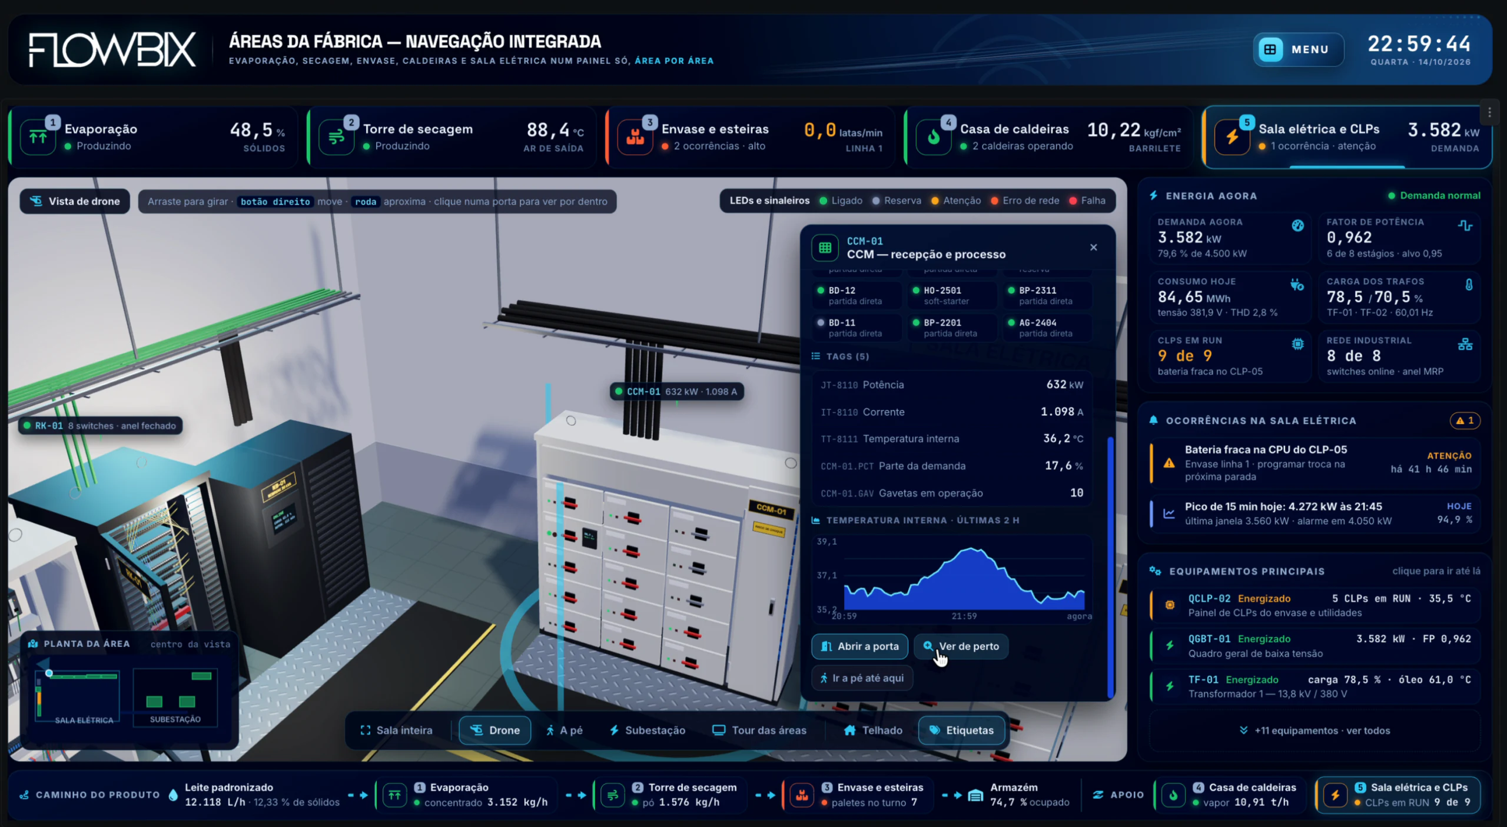
Task: Click the JT-8110 Potência tag row
Action: click(x=952, y=385)
